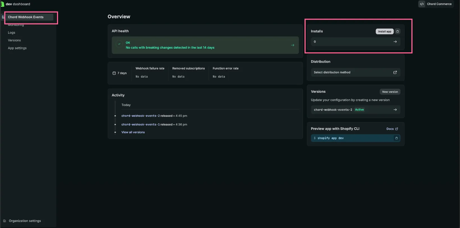Viewport: 460px width, 228px height.
Task: Click the Active status badge
Action: coord(359,110)
